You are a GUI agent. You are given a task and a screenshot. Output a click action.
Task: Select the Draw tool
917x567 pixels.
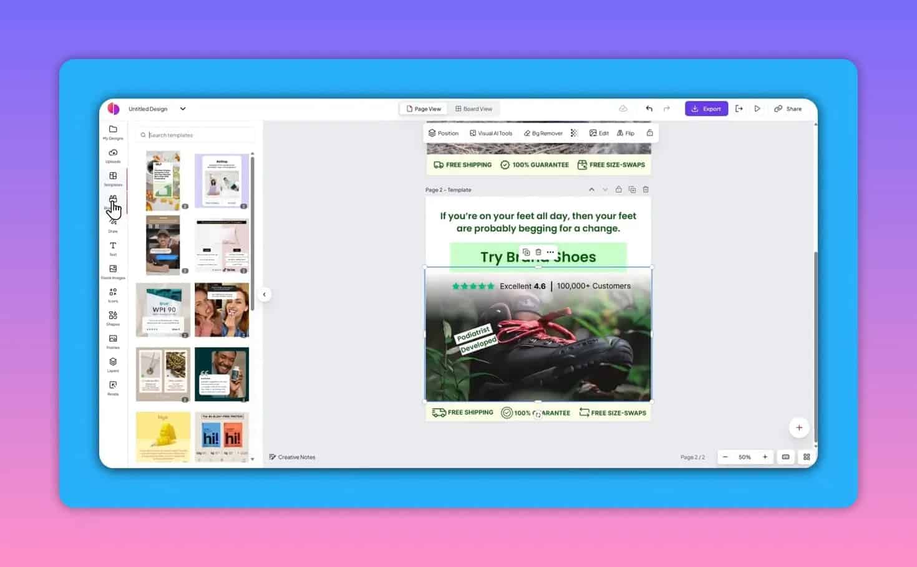tap(113, 225)
